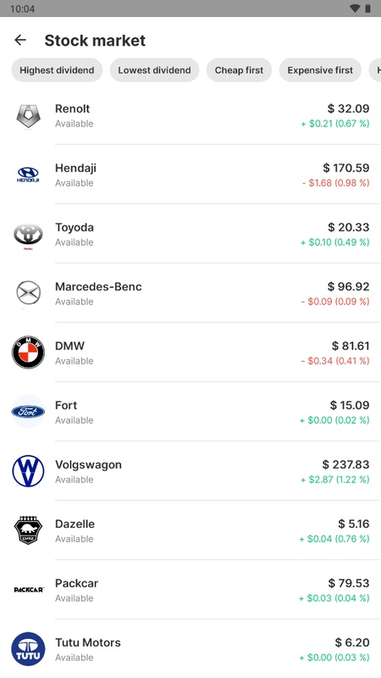Image resolution: width=381 pixels, height=678 pixels.
Task: Select Tutu Motors price $6.20
Action: (352, 642)
